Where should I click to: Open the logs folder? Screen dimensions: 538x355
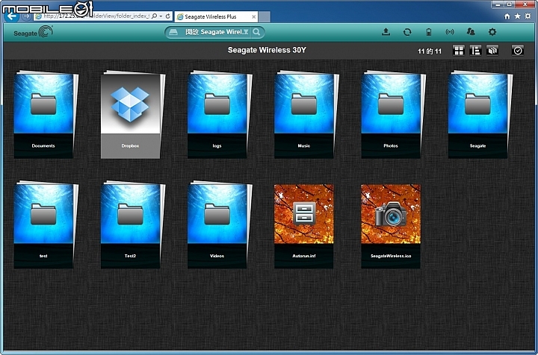[219, 114]
